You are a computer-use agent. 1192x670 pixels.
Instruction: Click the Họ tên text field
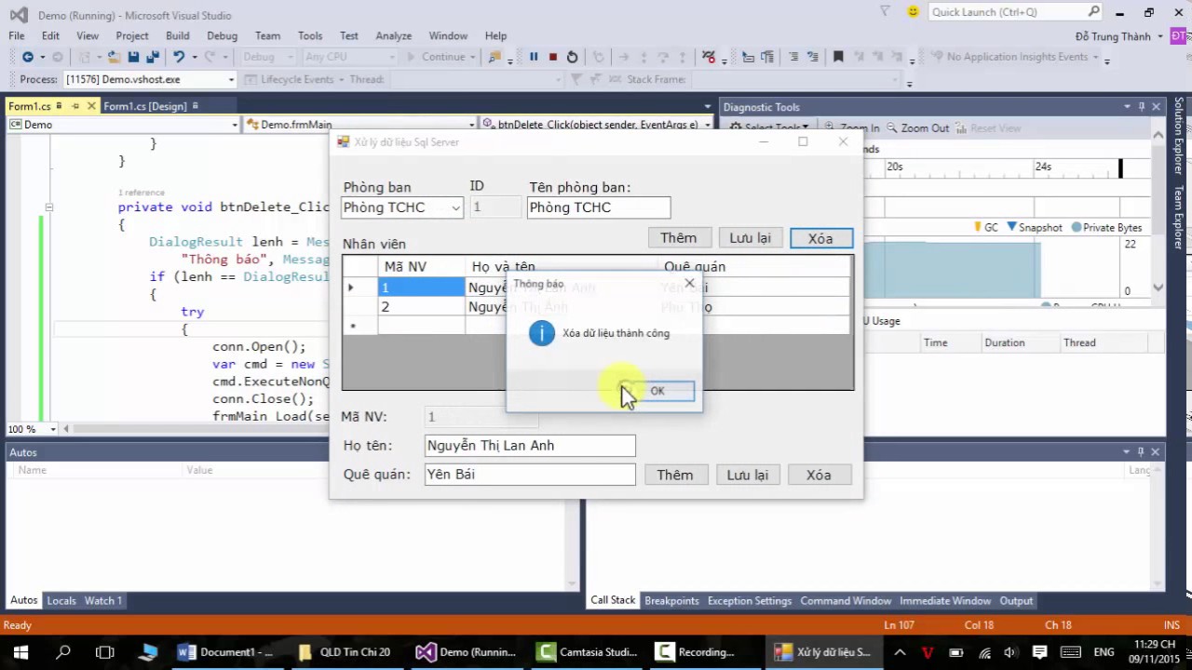pyautogui.click(x=530, y=446)
